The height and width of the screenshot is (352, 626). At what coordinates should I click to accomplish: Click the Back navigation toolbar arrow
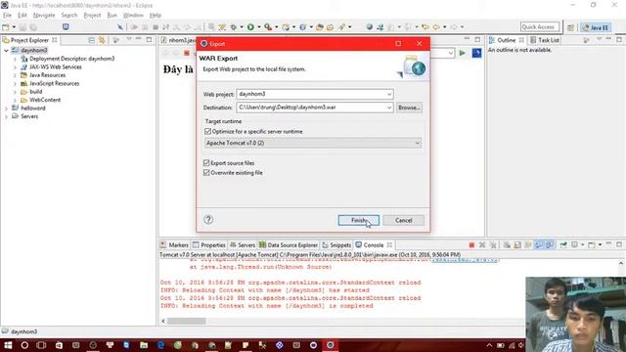click(436, 27)
